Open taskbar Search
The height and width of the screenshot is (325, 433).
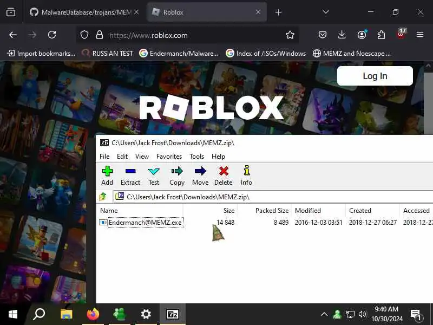[x=39, y=314]
